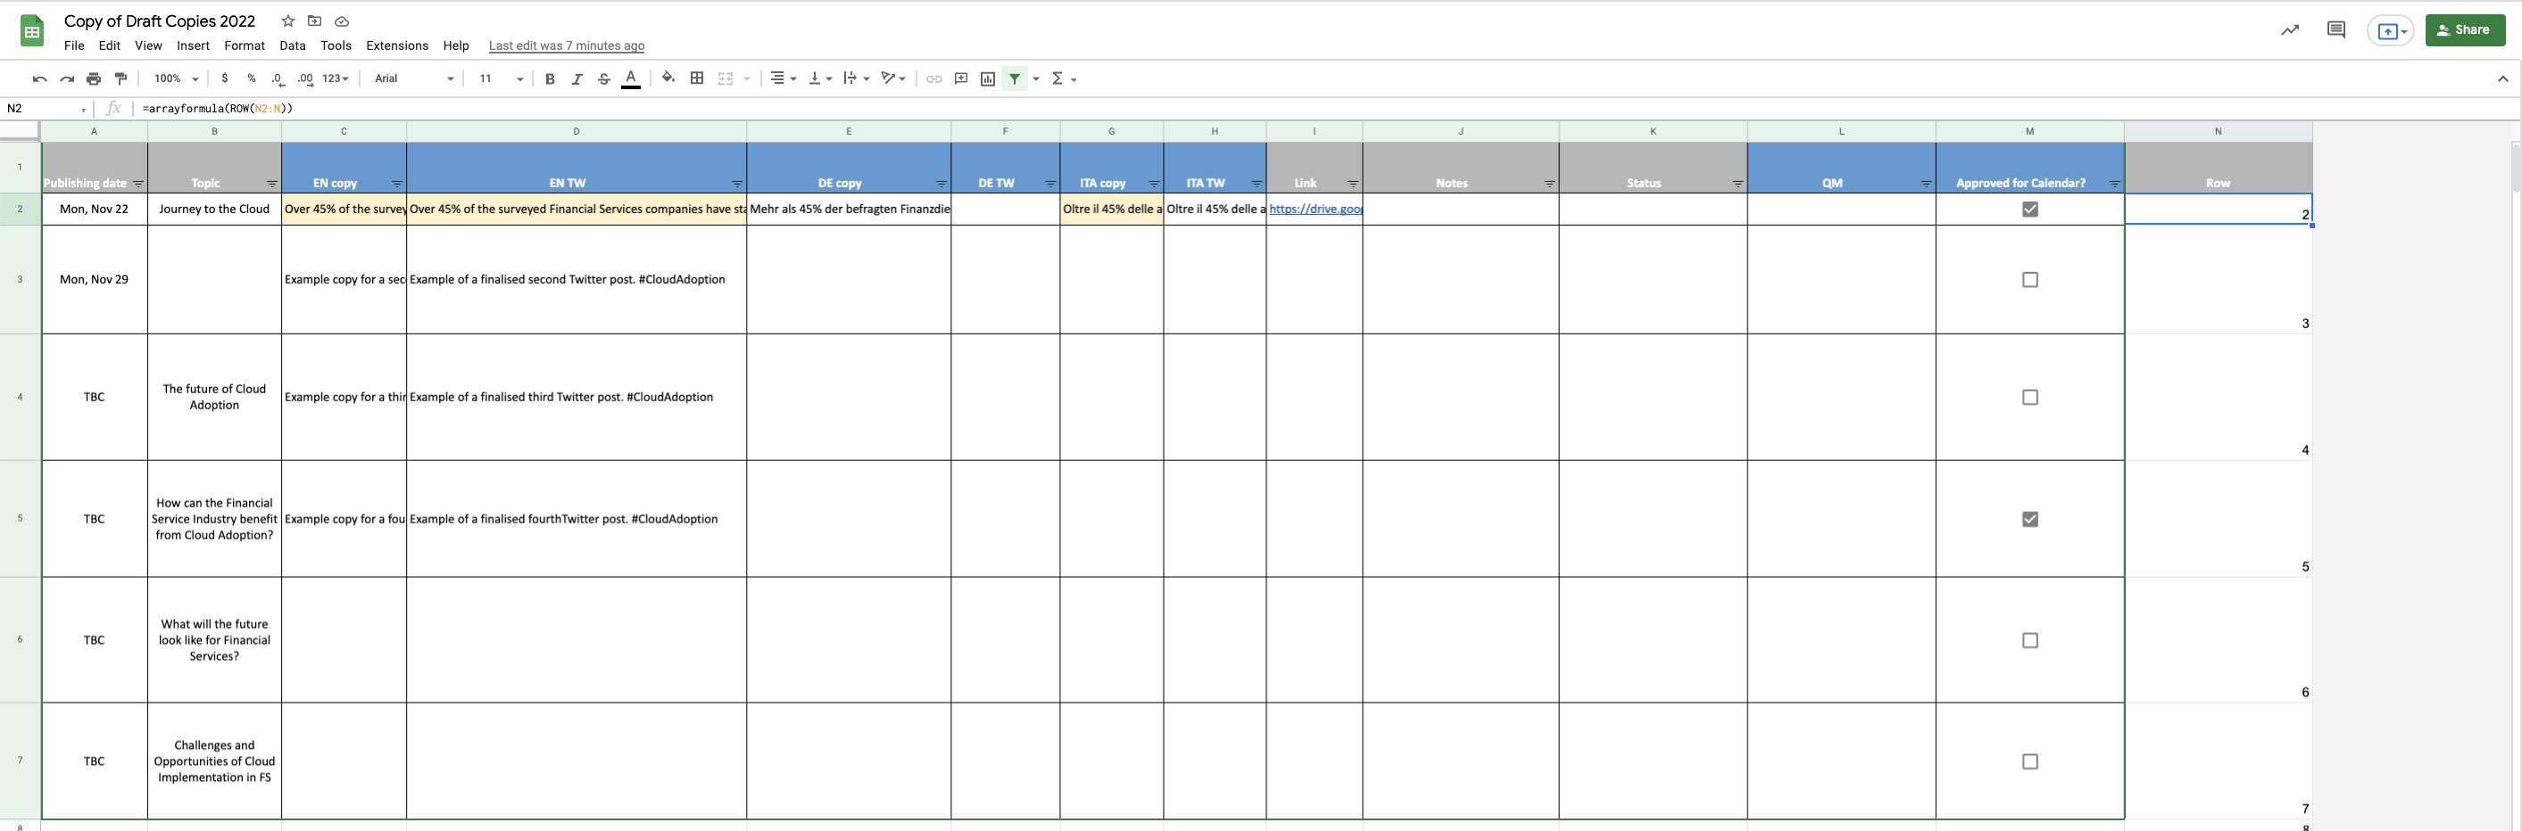Open the Extensions menu

click(x=396, y=46)
